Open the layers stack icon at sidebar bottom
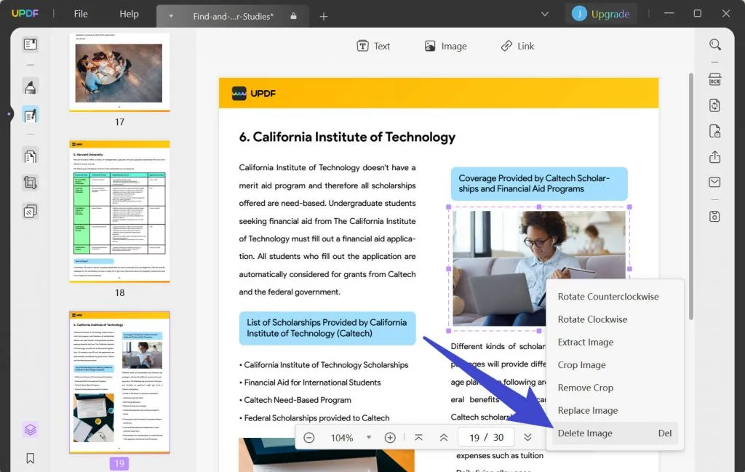The image size is (745, 472). click(31, 430)
